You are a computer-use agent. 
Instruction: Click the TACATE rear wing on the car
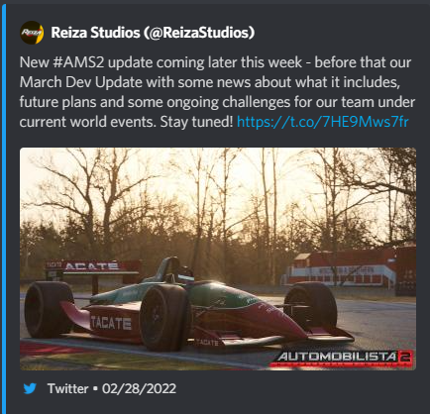point(92,266)
